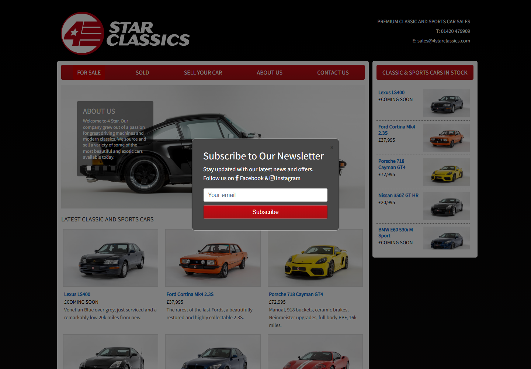Open the Porsche 718 Cayman GT4 sidebar link
The height and width of the screenshot is (369, 531).
point(392,164)
